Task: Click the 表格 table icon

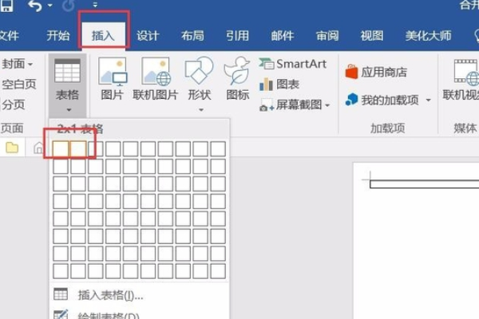Action: pyautogui.click(x=67, y=71)
